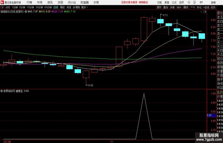Click the 复权 toolbar button
This screenshot has height=143, width=223.
click(159, 7)
